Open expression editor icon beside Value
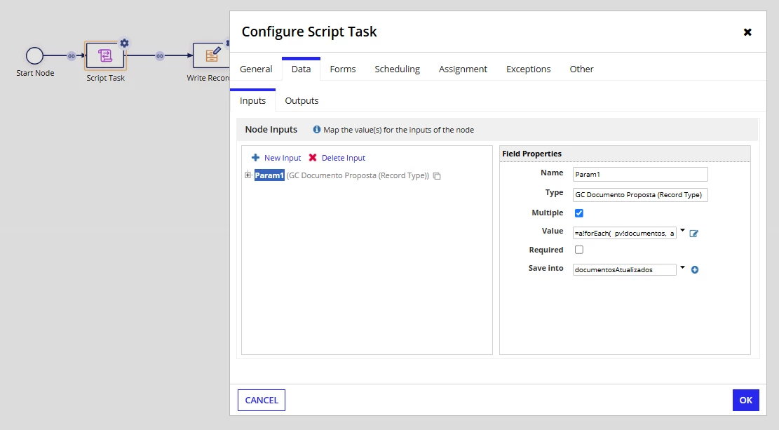The image size is (779, 430). (694, 233)
